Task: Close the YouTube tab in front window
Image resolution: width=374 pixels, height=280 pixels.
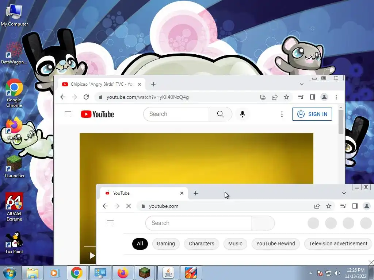Action: (x=182, y=193)
